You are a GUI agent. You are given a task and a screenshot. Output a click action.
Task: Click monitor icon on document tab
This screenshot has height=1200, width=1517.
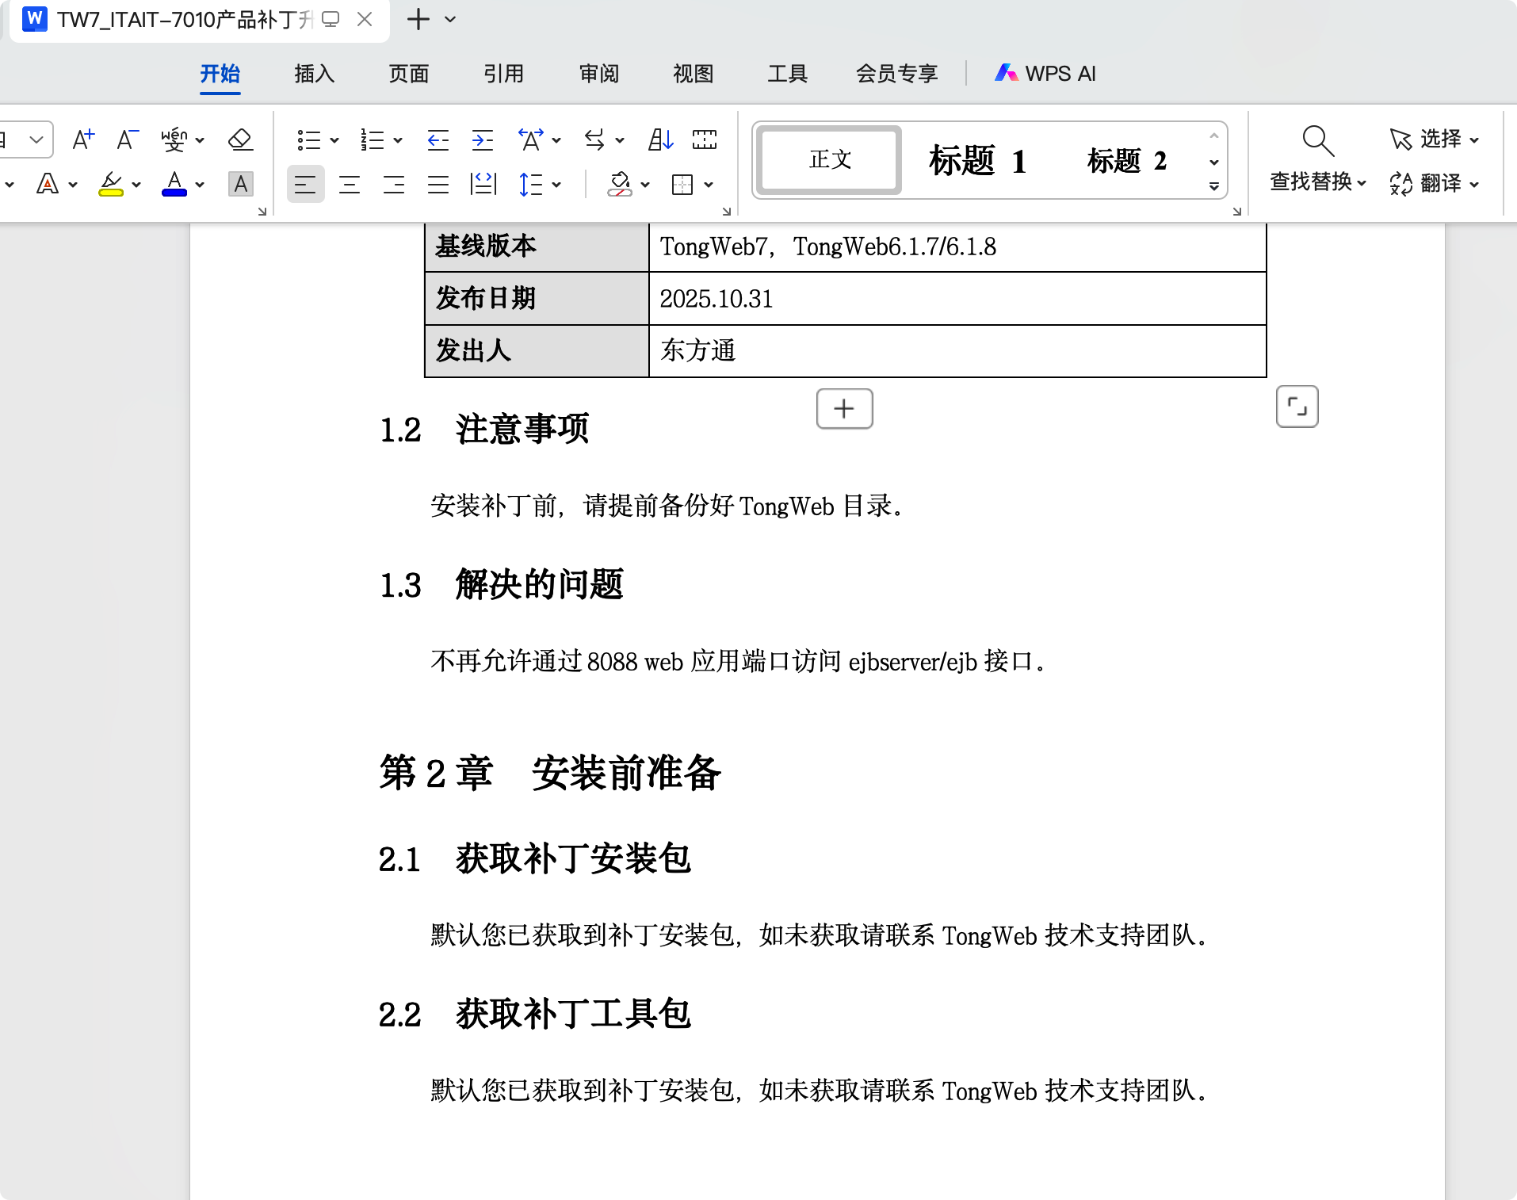pos(331,19)
